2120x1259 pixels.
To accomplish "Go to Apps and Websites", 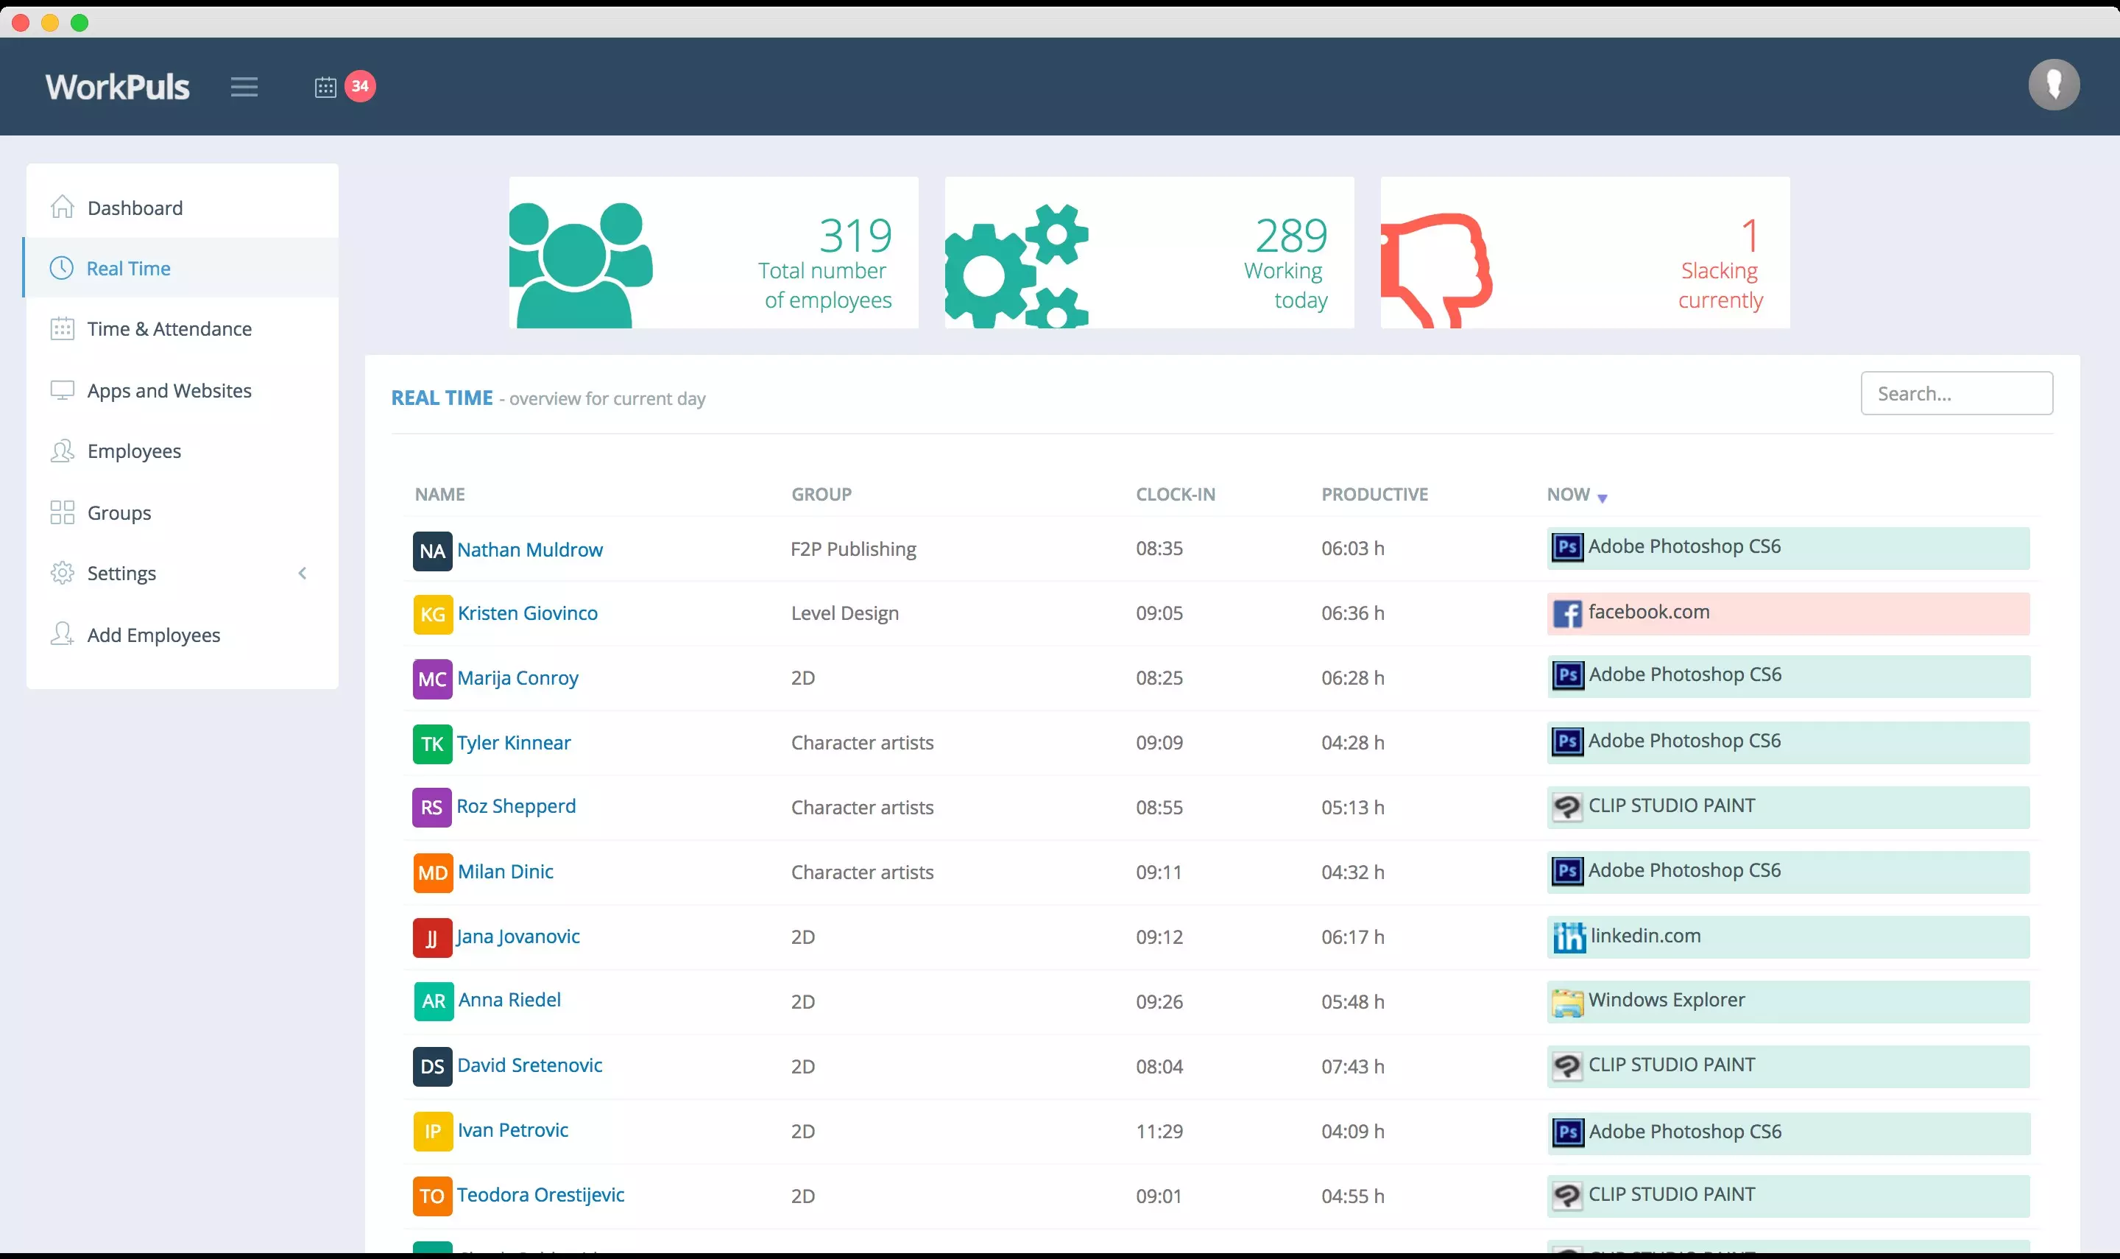I will (169, 391).
